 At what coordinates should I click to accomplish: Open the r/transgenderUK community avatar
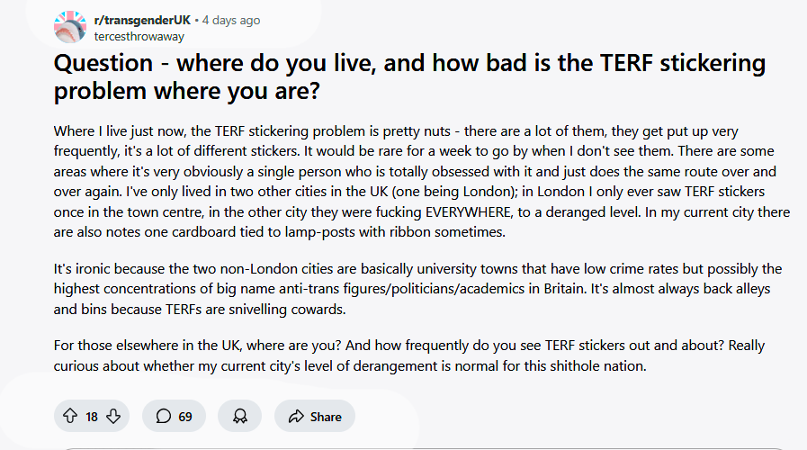click(x=70, y=27)
